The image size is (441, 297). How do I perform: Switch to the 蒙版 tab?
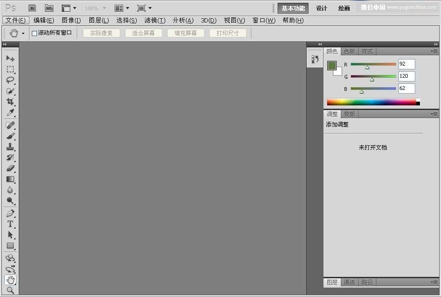349,114
